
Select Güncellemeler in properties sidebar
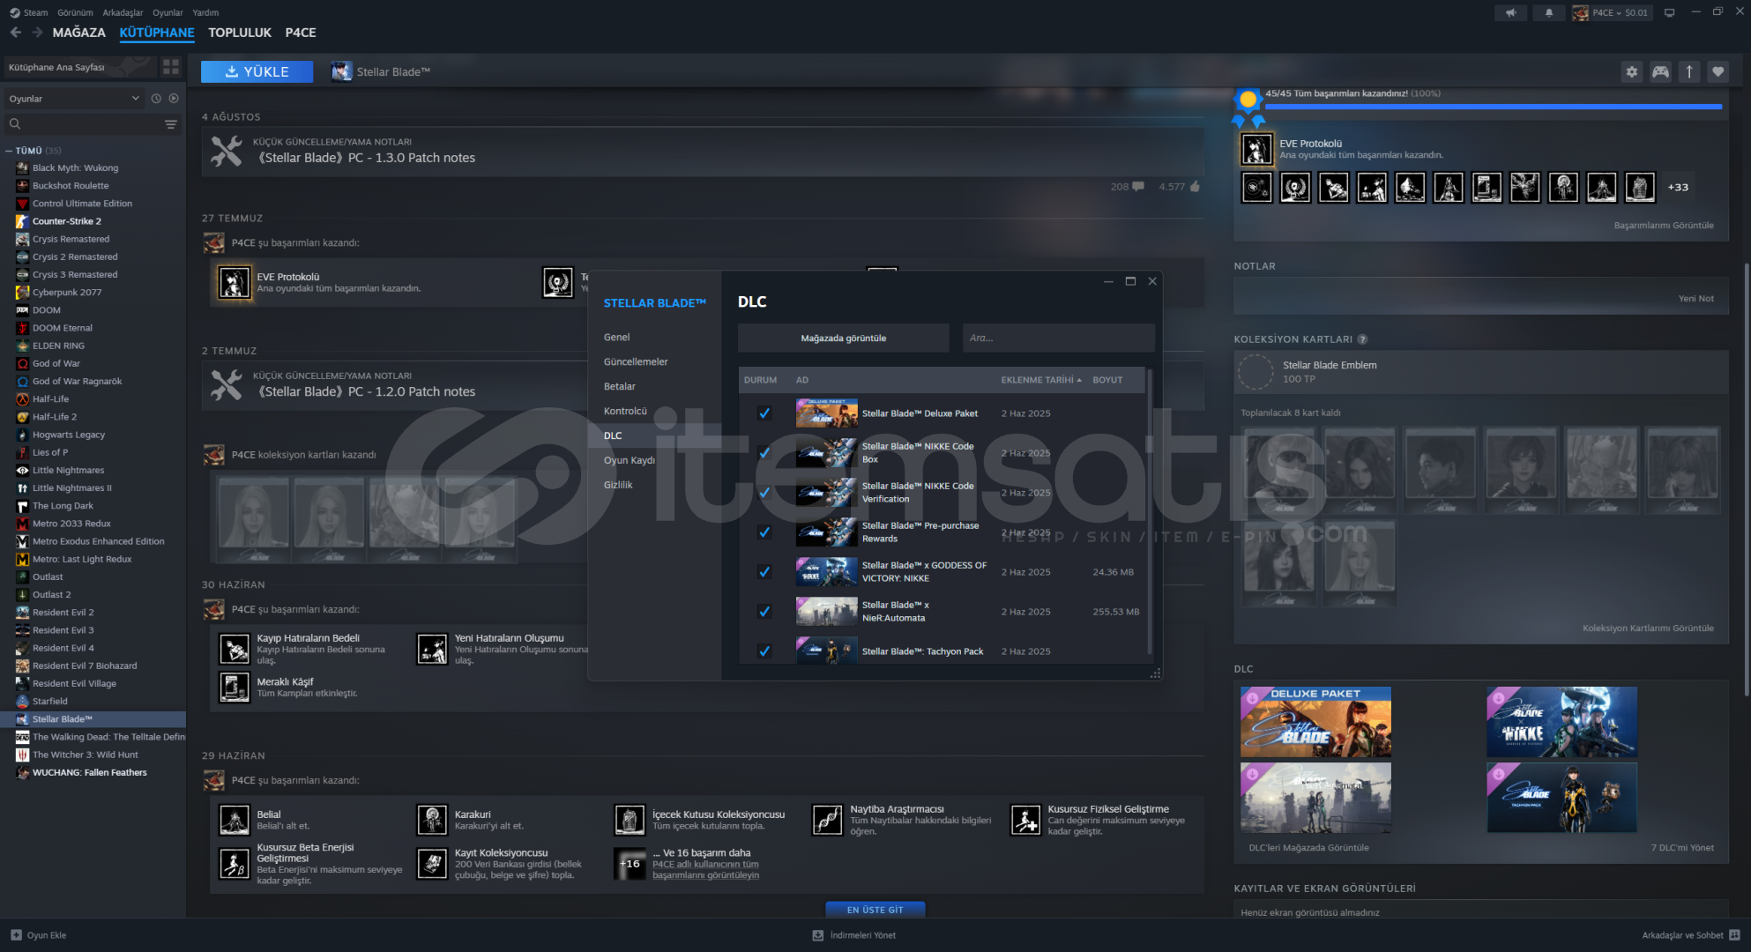pyautogui.click(x=636, y=361)
